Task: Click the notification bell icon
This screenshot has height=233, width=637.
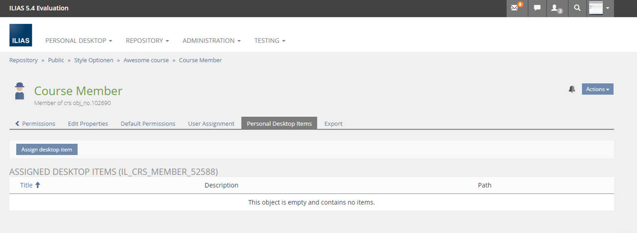Action: [x=572, y=89]
